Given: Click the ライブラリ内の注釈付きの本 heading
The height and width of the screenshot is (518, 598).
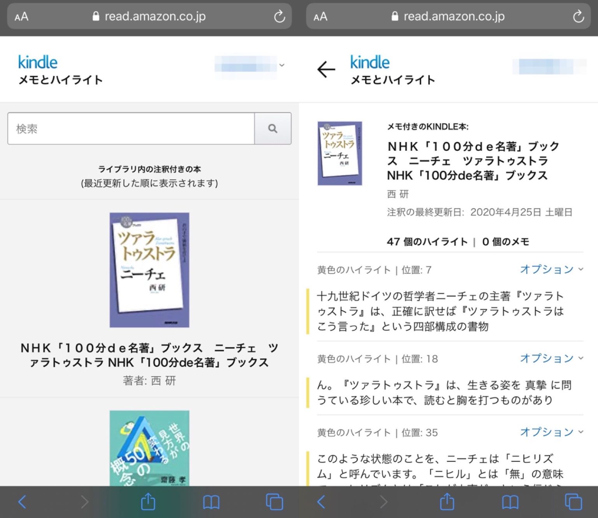Looking at the screenshot, I should tap(149, 169).
